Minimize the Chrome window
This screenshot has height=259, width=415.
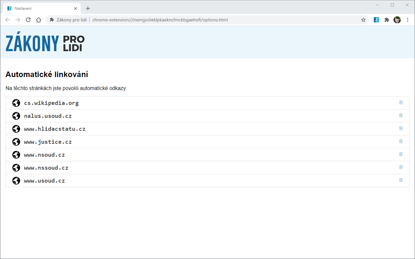coord(377,5)
